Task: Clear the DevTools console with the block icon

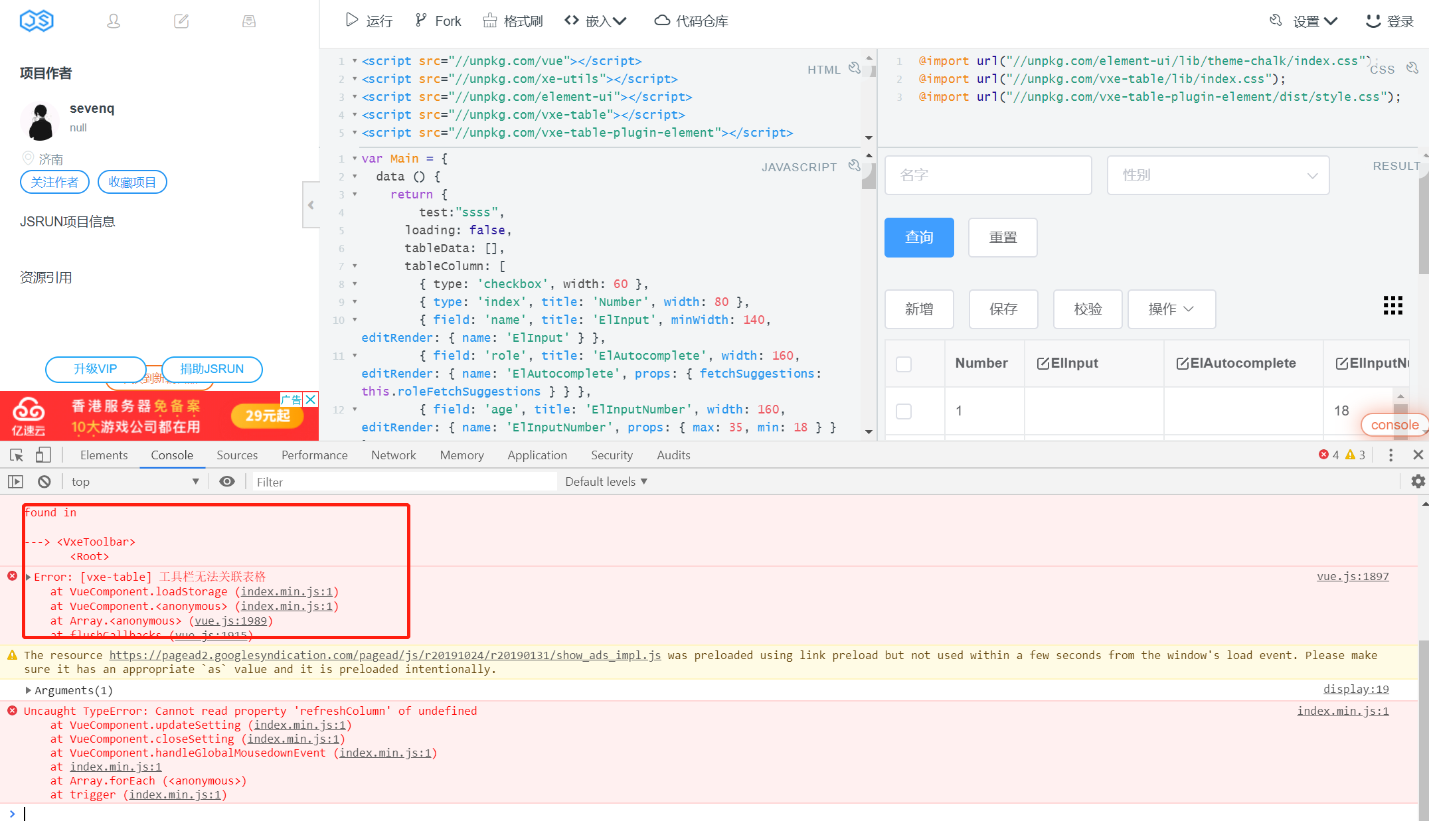Action: click(x=44, y=482)
